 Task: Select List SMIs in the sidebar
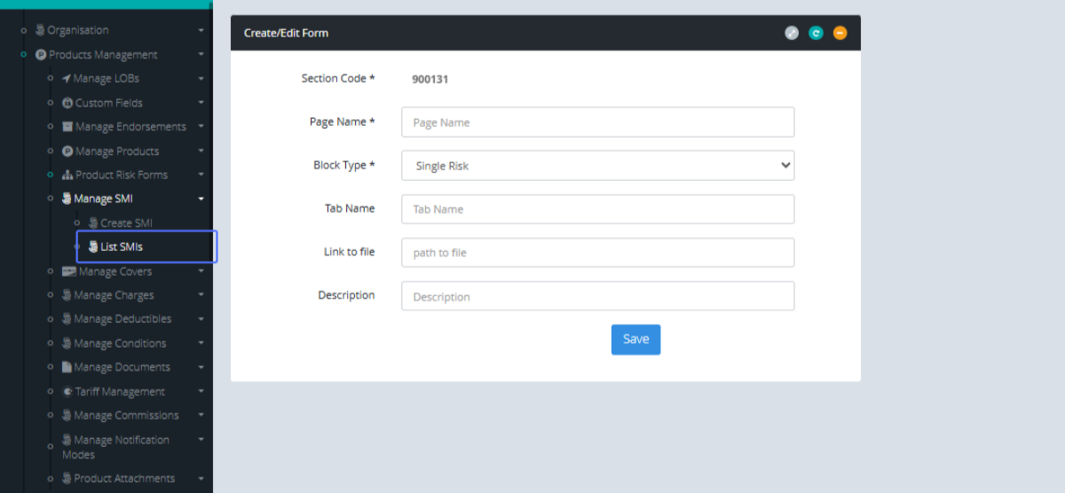click(122, 246)
